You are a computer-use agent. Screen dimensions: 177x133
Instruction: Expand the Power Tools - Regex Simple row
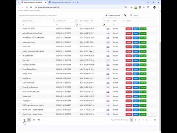pyautogui.click(x=20, y=114)
